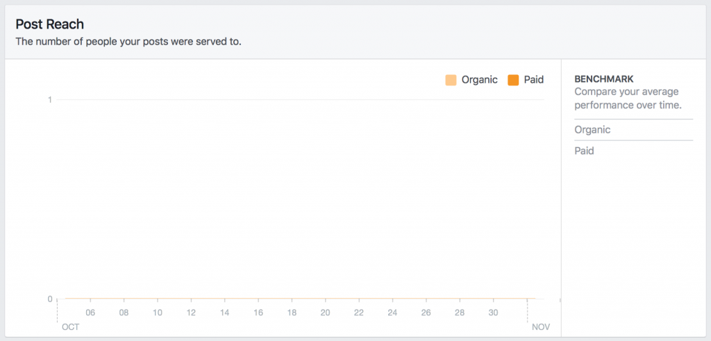The height and width of the screenshot is (341, 711).
Task: Select the 30 date tick on axis
Action: (494, 313)
